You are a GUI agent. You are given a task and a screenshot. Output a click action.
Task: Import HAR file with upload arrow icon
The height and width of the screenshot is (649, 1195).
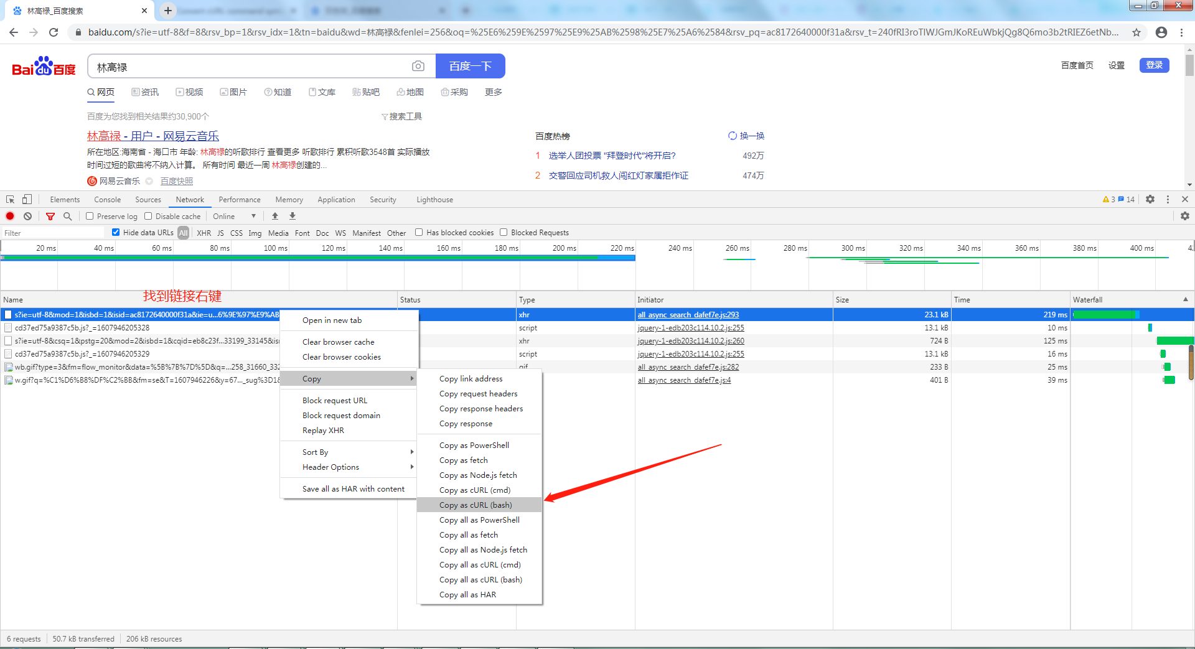click(275, 216)
